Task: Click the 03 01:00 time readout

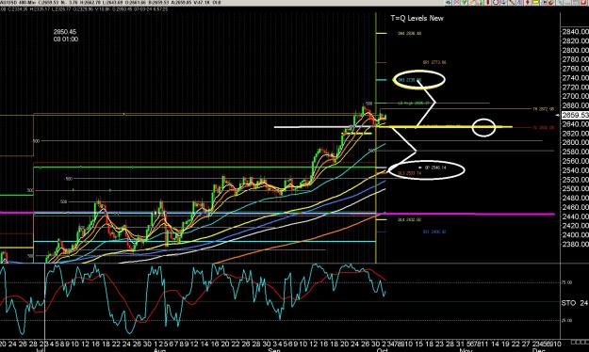Action: click(x=66, y=39)
